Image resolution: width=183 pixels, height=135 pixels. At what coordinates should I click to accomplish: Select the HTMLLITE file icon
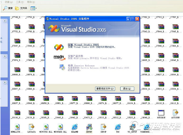tap(17, 127)
